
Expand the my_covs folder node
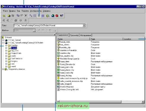click(6, 50)
